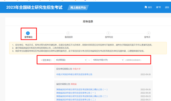Click notice line 1 about 招生单位、考试方式
The width and height of the screenshot is (171, 101).
point(83,45)
